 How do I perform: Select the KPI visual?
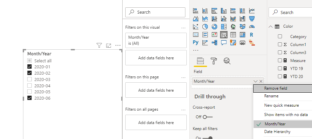pyautogui.click(x=214, y=35)
